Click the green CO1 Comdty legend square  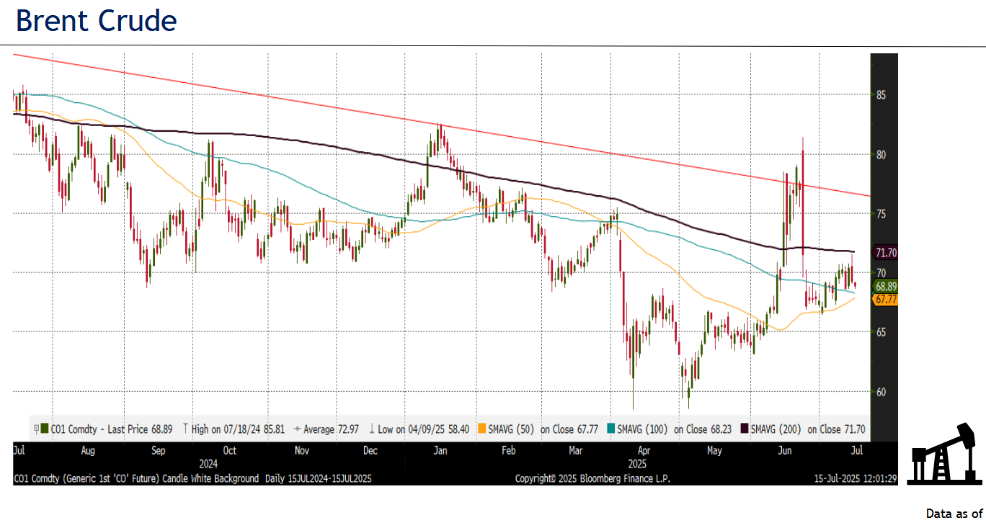(45, 429)
